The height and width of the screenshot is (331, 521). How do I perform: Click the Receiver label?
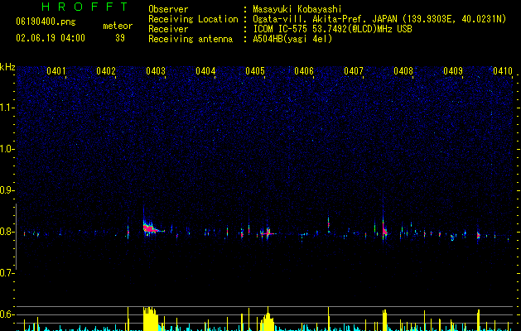pyautogui.click(x=168, y=29)
